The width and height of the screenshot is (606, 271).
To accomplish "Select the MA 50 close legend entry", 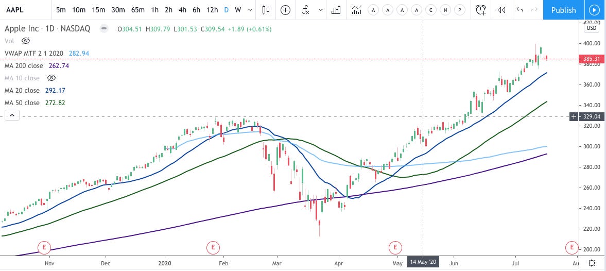I will pyautogui.click(x=22, y=103).
